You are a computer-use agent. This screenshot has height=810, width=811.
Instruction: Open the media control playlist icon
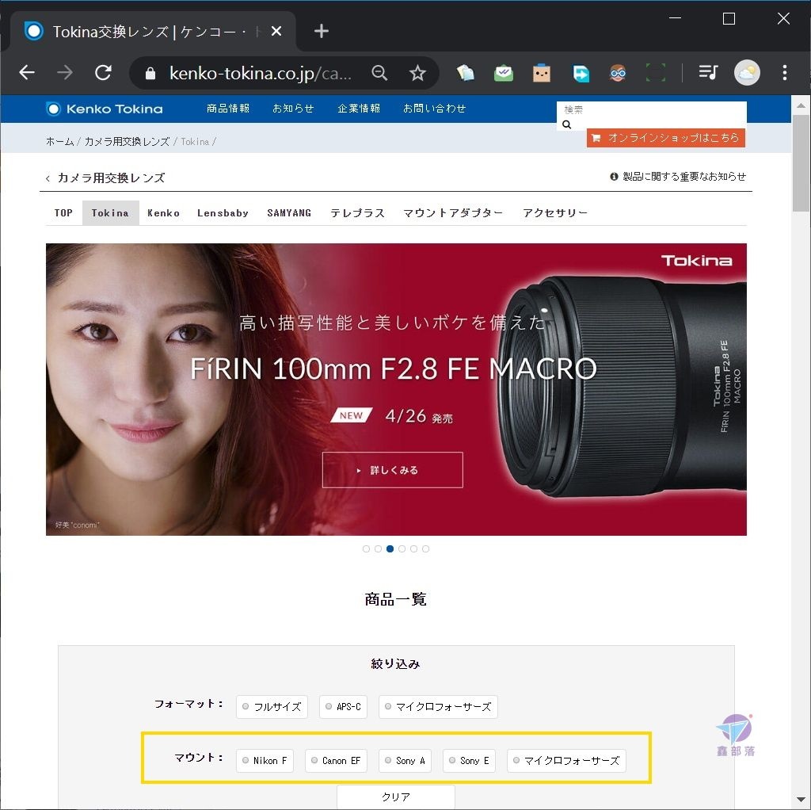click(x=708, y=72)
